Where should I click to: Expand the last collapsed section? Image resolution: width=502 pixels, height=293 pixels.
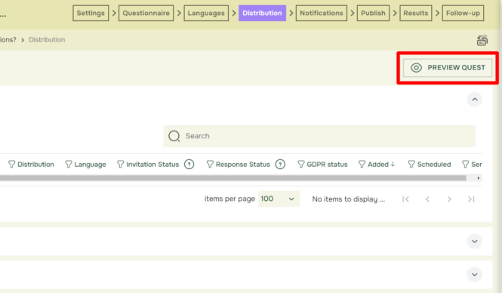coord(475,275)
